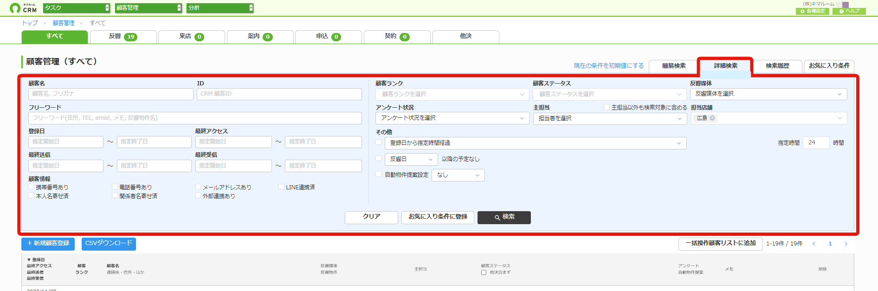This screenshot has height=291, width=878.
Task: Click お気に入り条件に登録 button
Action: pyautogui.click(x=438, y=217)
